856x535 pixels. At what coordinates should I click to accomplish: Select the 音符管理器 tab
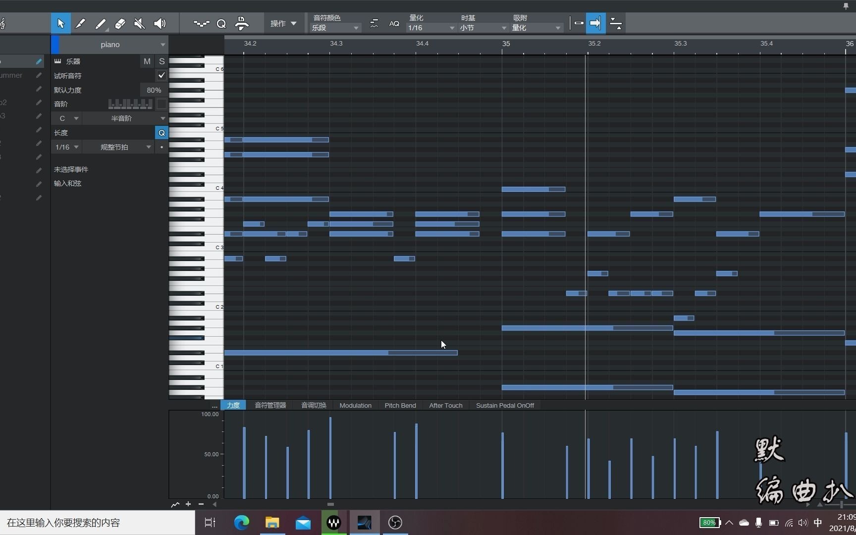pos(270,405)
